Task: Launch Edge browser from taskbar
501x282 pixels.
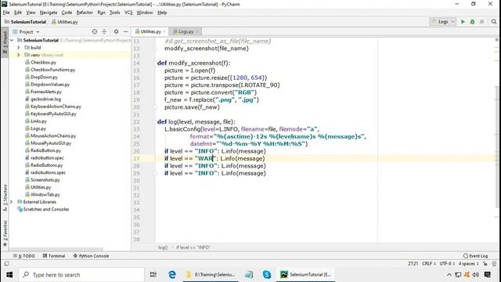Action: [172, 275]
